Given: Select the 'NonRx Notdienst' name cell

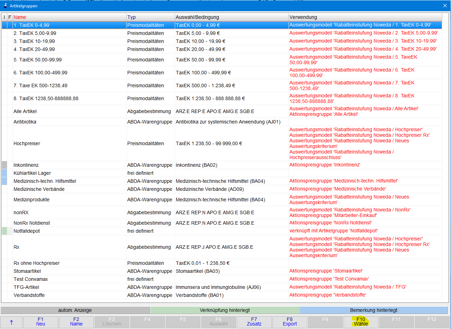Looking at the screenshot, I should pyautogui.click(x=69, y=223).
